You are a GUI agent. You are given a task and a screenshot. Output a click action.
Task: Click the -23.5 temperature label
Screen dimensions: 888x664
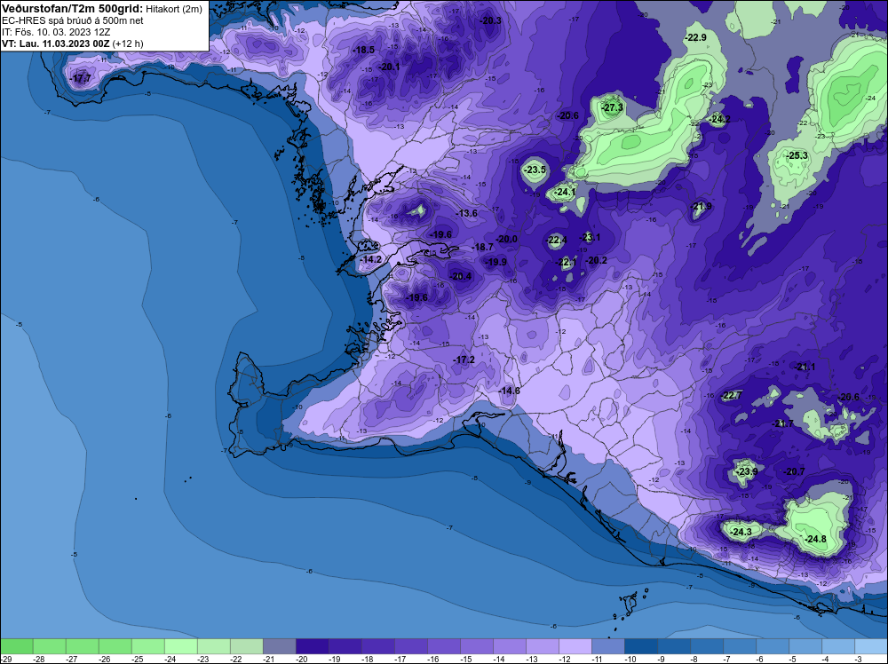(535, 170)
